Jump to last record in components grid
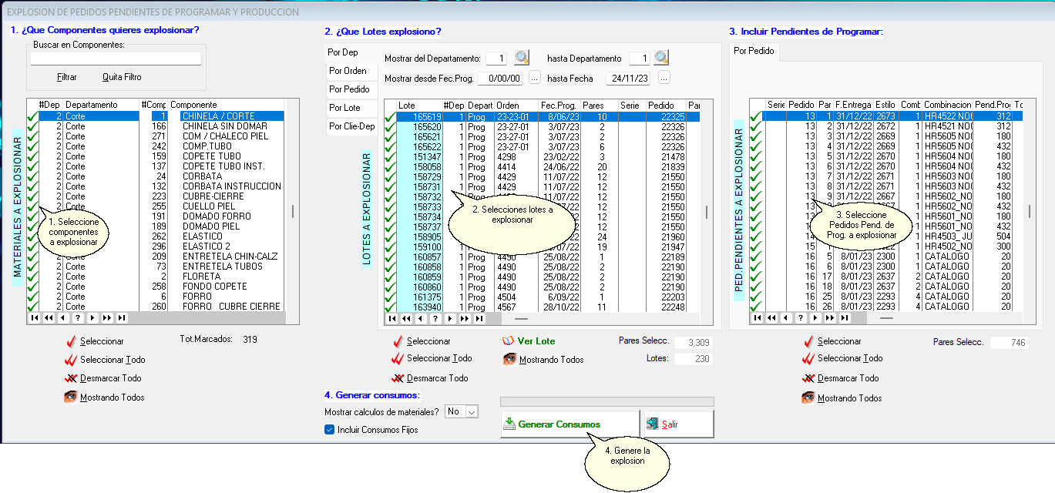 pos(122,317)
